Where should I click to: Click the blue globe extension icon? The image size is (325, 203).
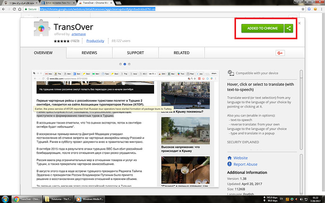pyautogui.click(x=309, y=9)
